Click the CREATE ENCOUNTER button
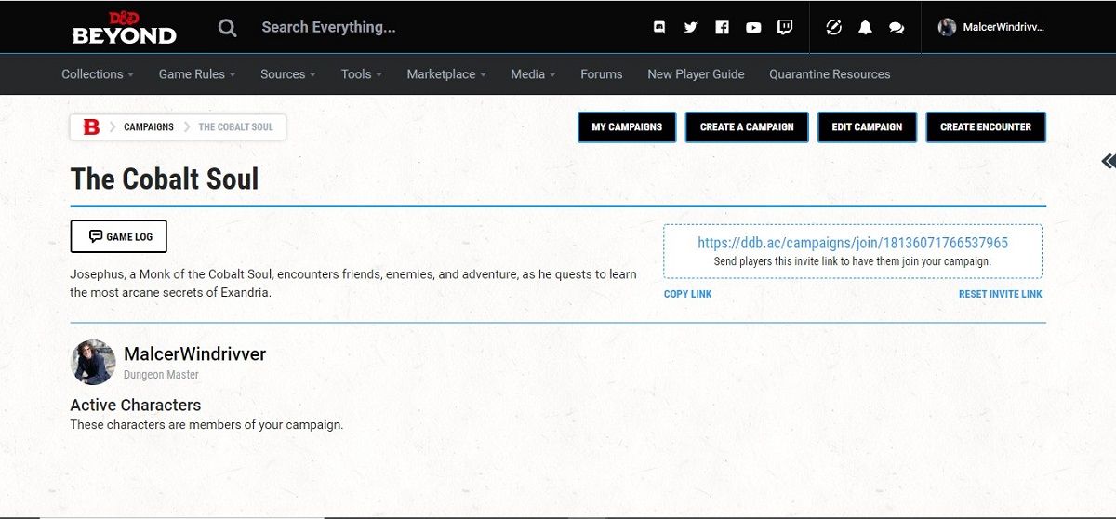 click(986, 127)
